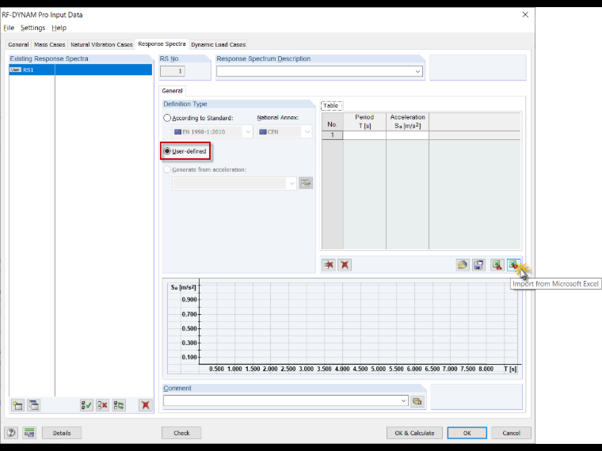Viewport: 602px width, 451px height.
Task: Switch to the General tab at top
Action: (18, 44)
